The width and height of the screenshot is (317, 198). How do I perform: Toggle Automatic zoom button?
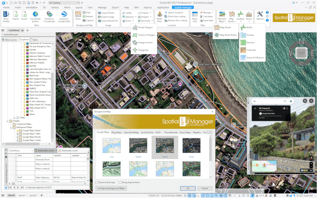(46, 151)
